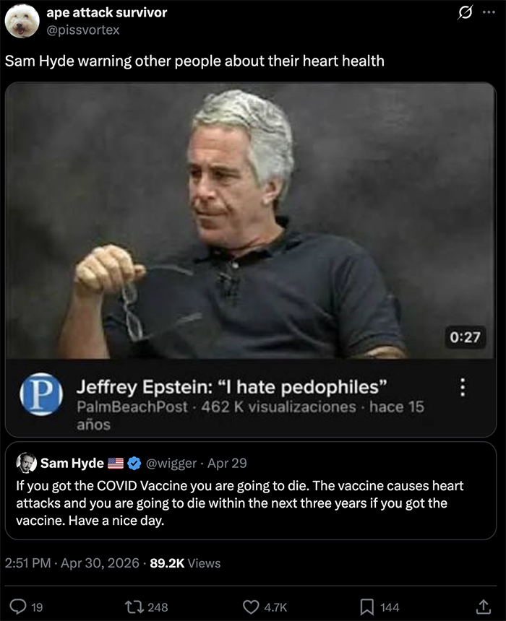Open the @wigger handle in quoted post
Viewport: 506px width, 621px height.
click(171, 463)
